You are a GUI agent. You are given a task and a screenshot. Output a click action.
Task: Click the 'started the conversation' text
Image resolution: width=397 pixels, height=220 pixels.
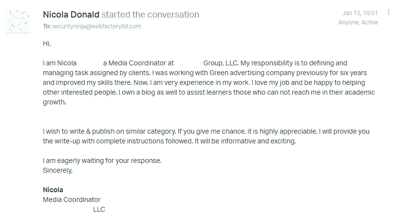pos(151,15)
